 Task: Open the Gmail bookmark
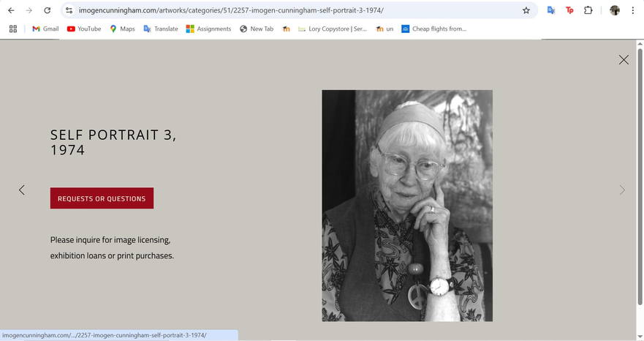[45, 29]
